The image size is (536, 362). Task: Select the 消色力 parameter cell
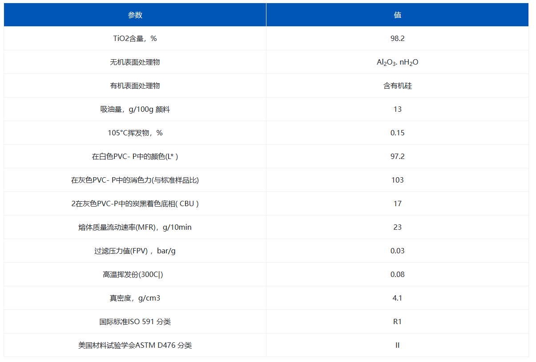tap(135, 180)
